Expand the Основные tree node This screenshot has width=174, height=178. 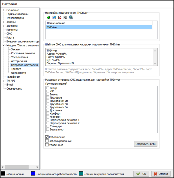click(3, 10)
